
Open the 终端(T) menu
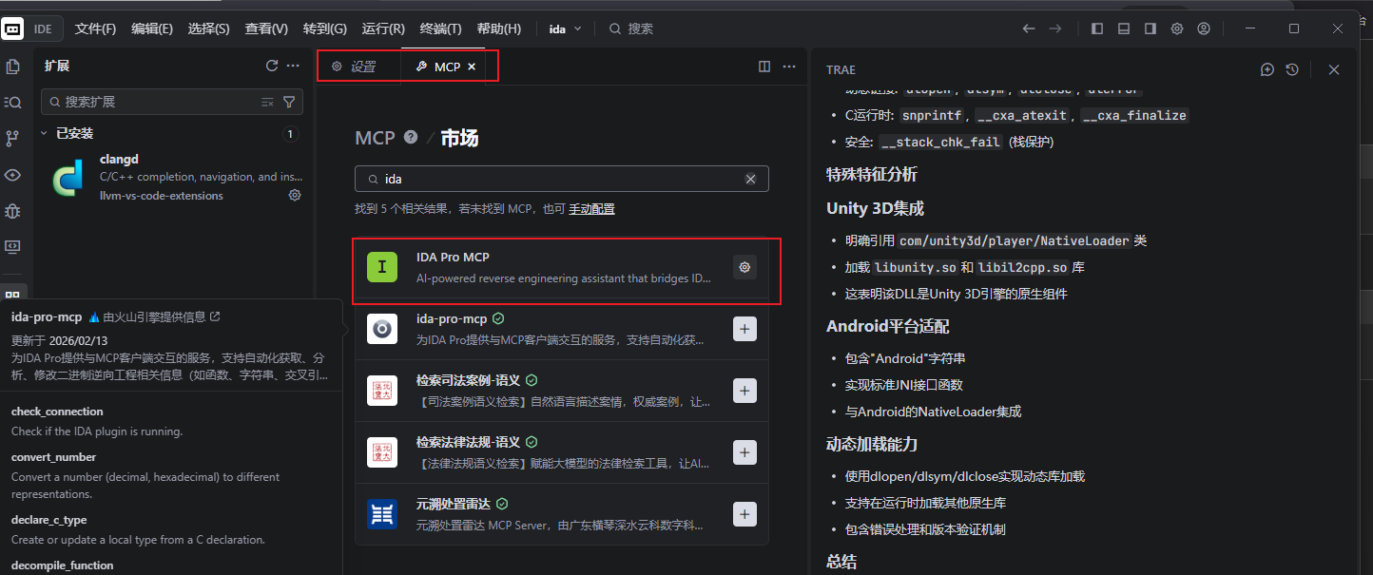pyautogui.click(x=441, y=29)
